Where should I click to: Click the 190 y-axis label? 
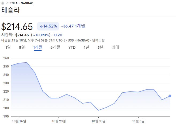(x=6, y=116)
